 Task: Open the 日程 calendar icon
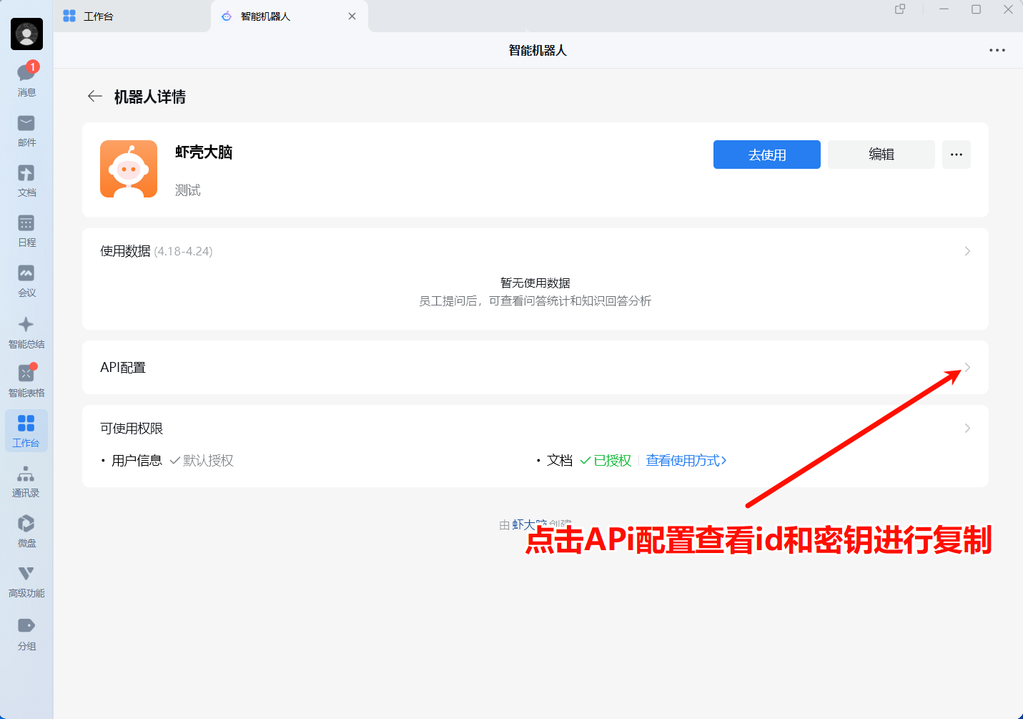coord(26,231)
